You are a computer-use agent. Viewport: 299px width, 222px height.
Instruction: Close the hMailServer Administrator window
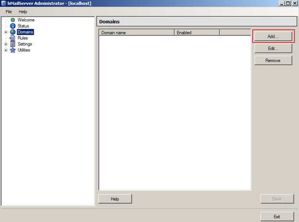click(x=295, y=3)
